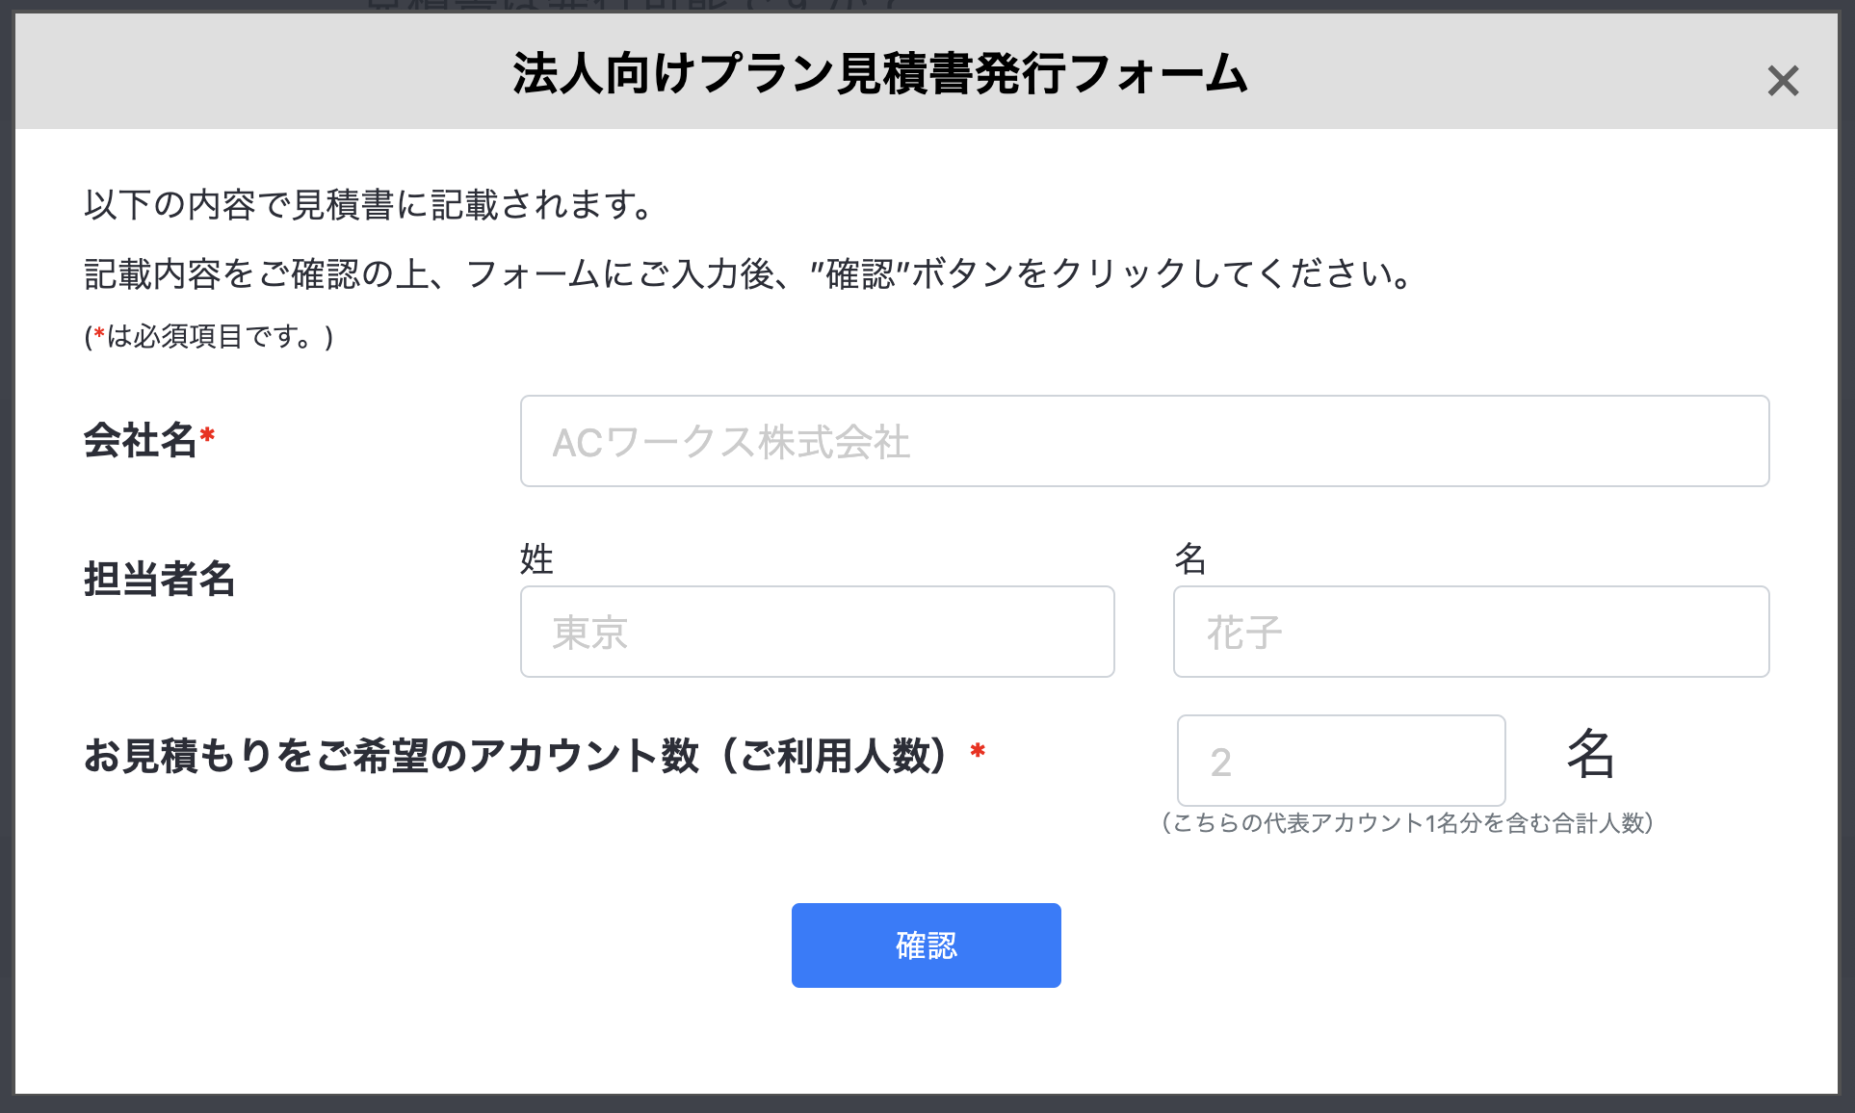This screenshot has height=1113, width=1855.
Task: Click the required fields note (*は必須項目です)
Action: click(207, 336)
